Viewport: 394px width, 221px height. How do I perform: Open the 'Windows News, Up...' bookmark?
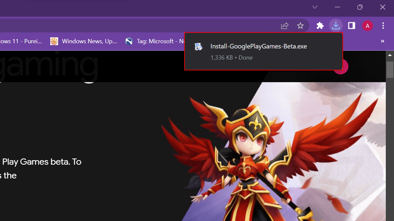click(83, 41)
